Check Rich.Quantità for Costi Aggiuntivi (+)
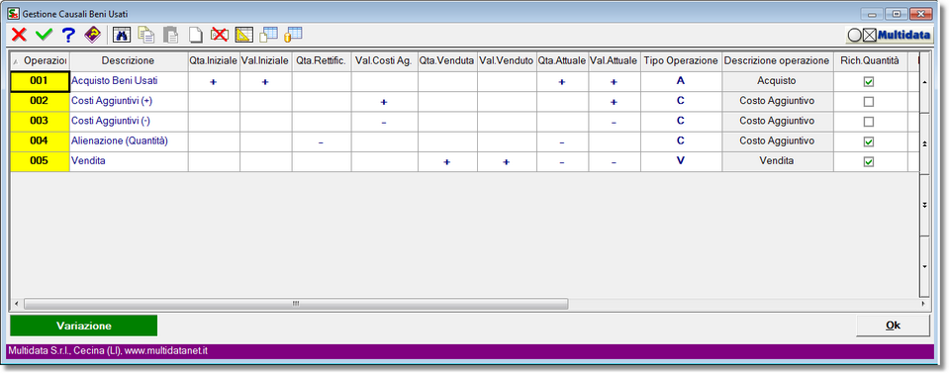Viewport: 949px width, 374px height. click(x=869, y=102)
